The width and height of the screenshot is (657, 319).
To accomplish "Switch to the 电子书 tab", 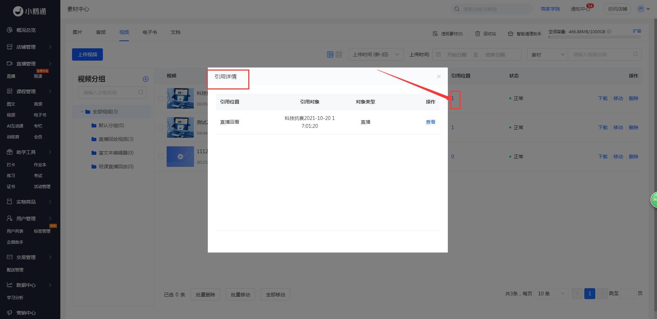I will pos(150,32).
